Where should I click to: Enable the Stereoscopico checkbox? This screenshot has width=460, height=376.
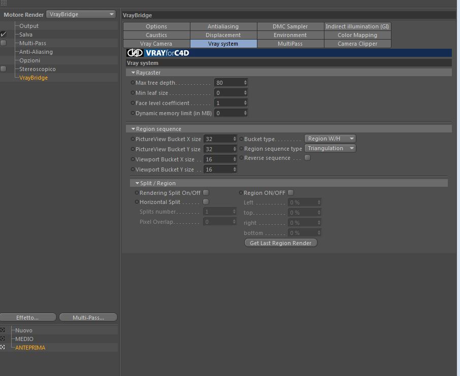[x=3, y=69]
